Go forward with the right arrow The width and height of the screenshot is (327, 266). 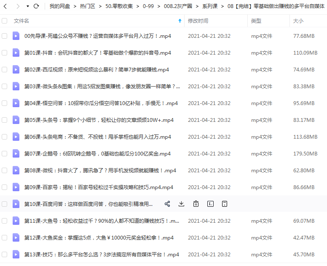click(18, 6)
